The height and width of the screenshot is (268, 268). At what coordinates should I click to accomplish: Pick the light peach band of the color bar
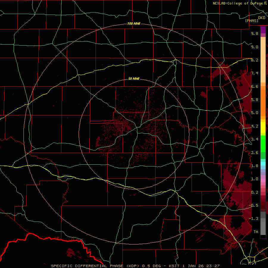point(263,61)
